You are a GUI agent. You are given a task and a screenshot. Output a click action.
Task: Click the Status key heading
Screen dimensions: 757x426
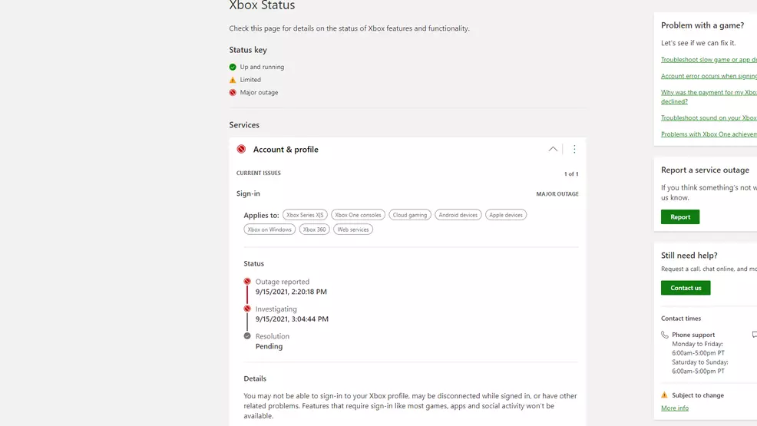pyautogui.click(x=248, y=50)
